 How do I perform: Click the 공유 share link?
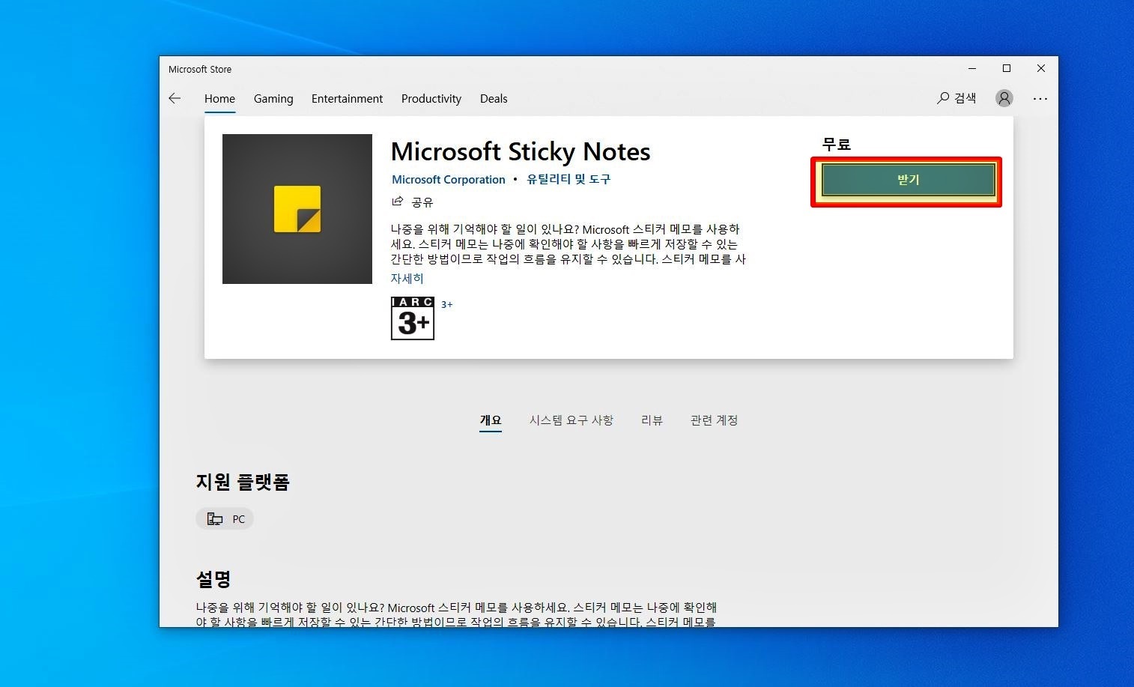[x=413, y=202]
